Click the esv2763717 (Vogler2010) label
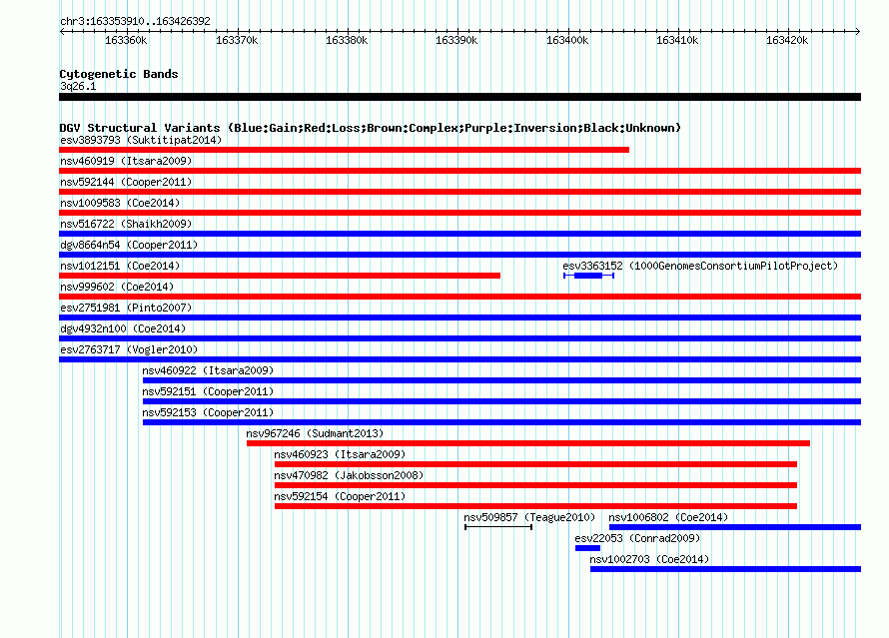This screenshot has height=638, width=889. point(129,349)
